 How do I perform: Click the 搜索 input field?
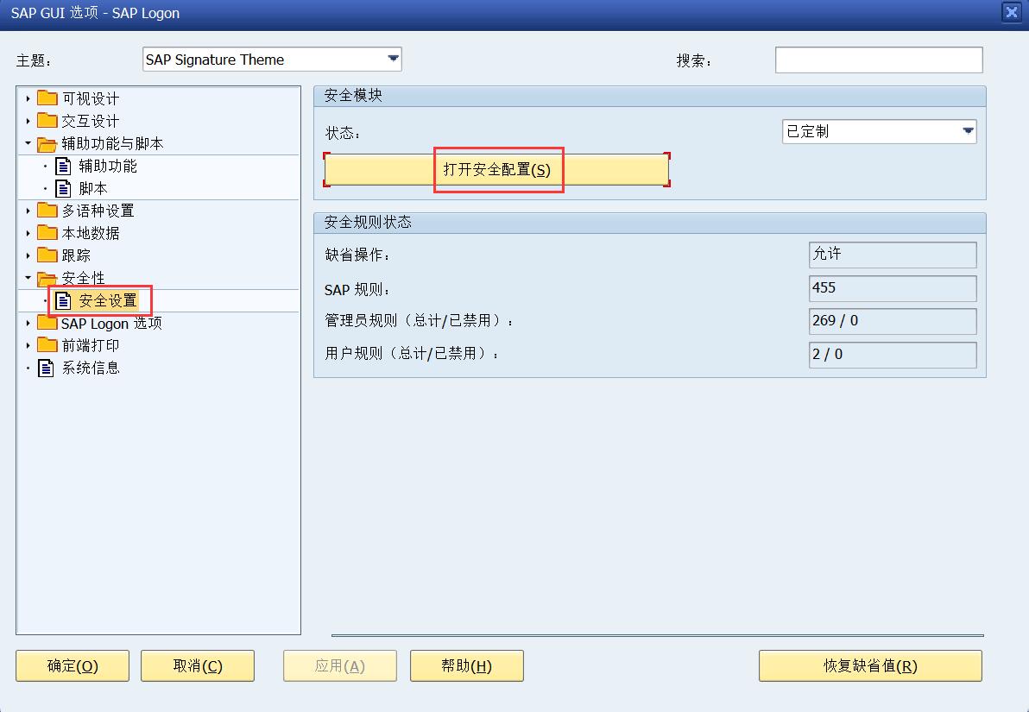click(878, 60)
